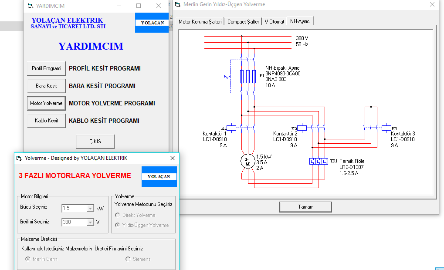The width and height of the screenshot is (444, 270).
Task: Open the voltage selection dropdown arrow
Action: (90, 222)
